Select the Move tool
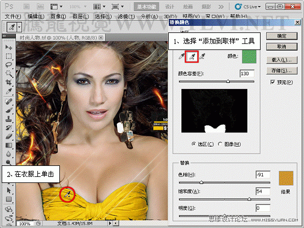 tap(9, 47)
